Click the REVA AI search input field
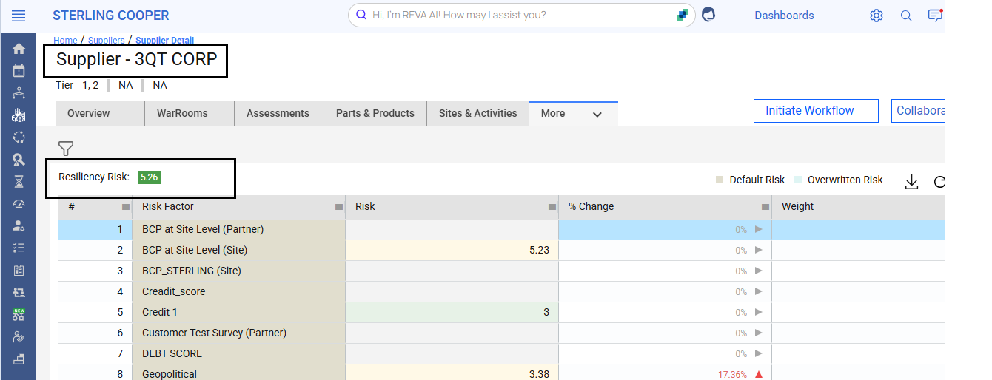 click(x=522, y=15)
